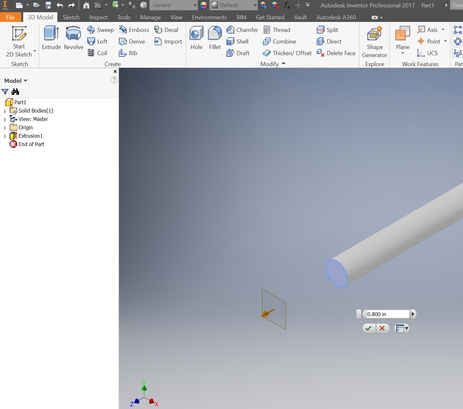Open the File menu

(x=10, y=17)
